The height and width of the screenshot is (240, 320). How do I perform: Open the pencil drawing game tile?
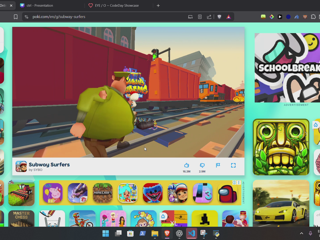click(x=52, y=218)
